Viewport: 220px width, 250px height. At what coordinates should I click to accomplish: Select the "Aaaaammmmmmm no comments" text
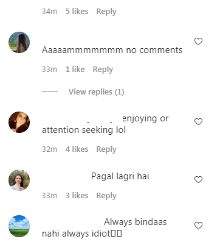112,50
